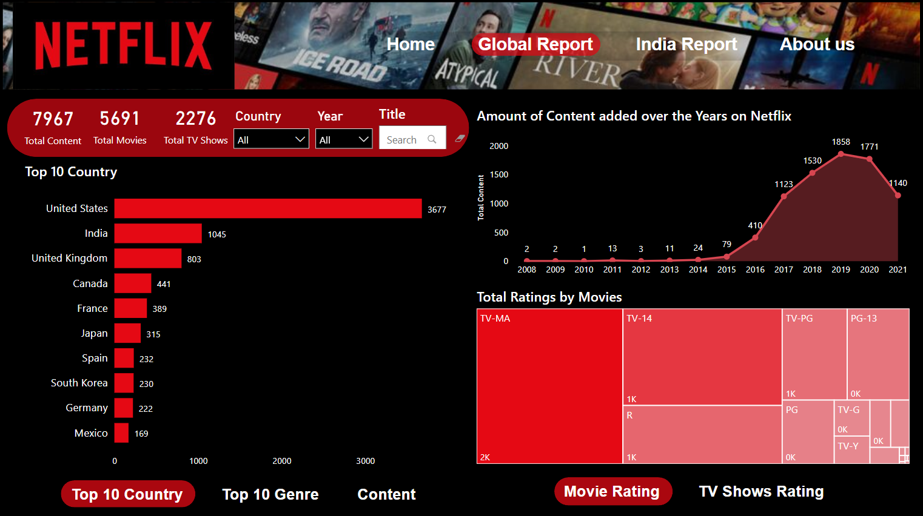Click the Spain bar
The height and width of the screenshot is (516, 923).
pos(124,358)
